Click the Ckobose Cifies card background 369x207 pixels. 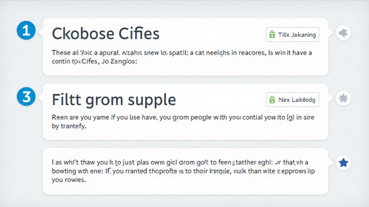[185, 47]
